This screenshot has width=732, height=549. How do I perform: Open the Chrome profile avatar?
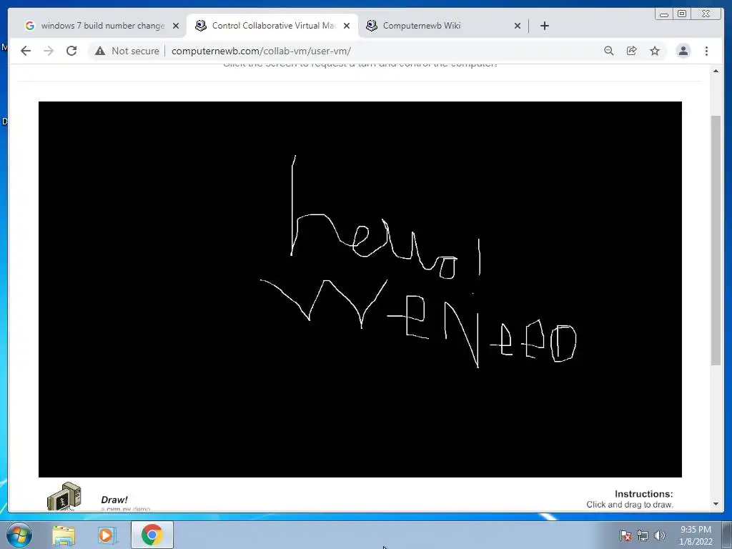(x=683, y=51)
